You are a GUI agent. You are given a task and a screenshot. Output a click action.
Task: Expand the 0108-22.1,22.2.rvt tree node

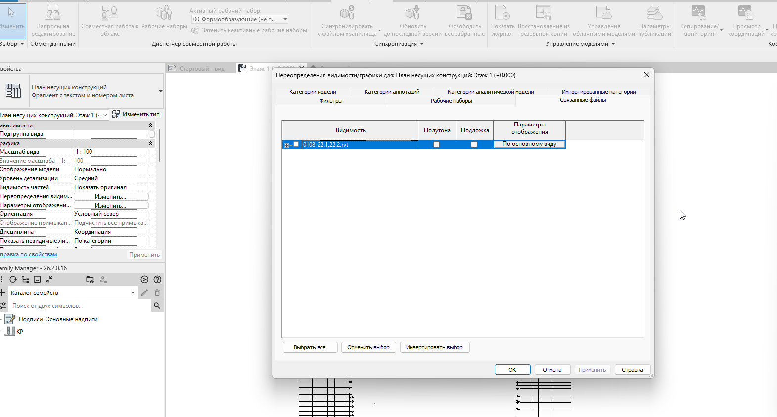coord(286,145)
